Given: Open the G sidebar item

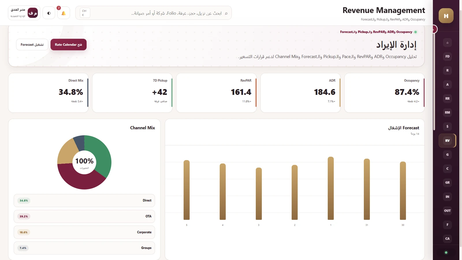Looking at the screenshot, I should (x=447, y=155).
